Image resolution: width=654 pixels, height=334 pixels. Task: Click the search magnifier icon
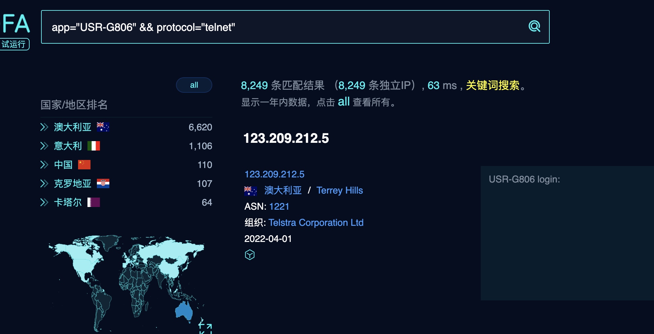pos(534,26)
